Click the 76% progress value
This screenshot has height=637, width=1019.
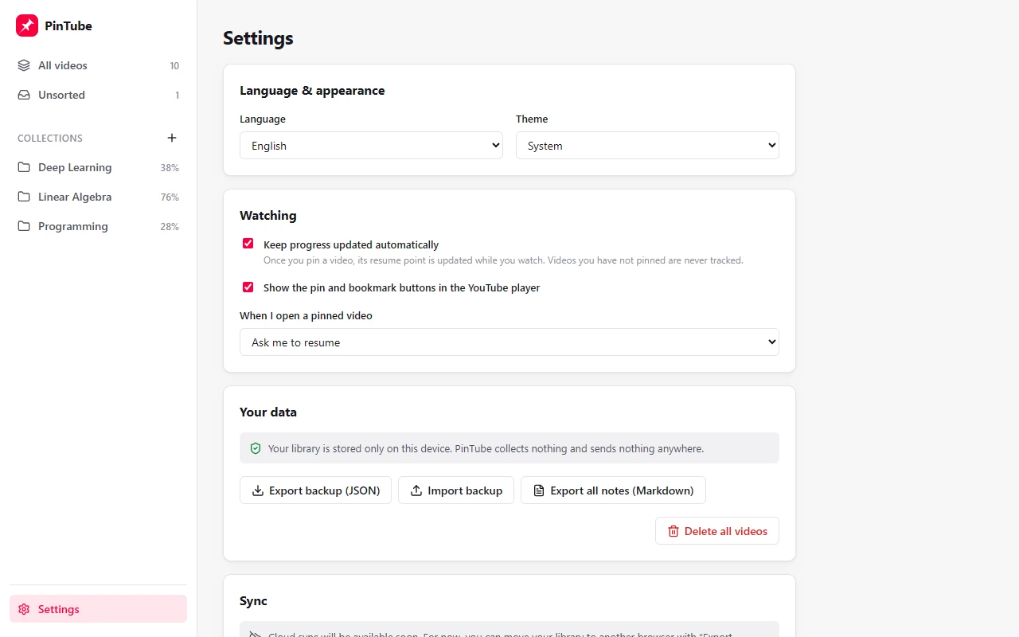(x=170, y=197)
